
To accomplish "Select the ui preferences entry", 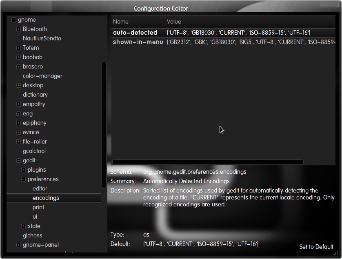I will point(35,217).
